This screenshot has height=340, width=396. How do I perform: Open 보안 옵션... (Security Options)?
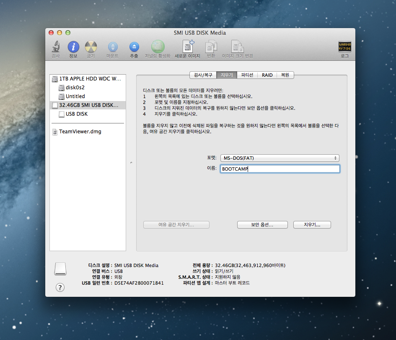click(x=262, y=225)
